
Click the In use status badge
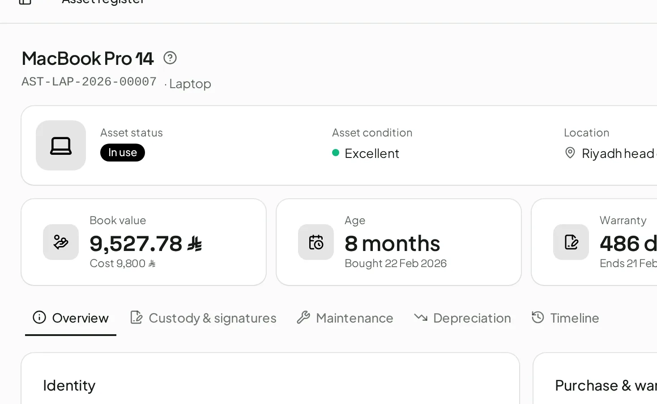pos(123,153)
